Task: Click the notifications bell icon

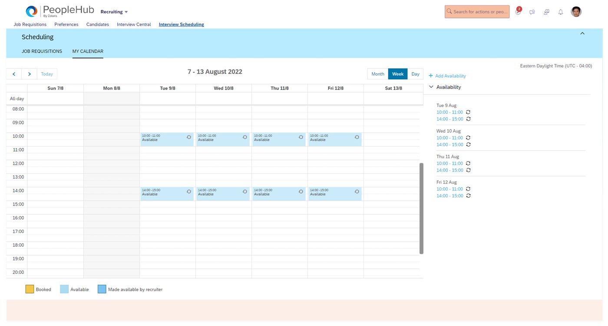Action: (x=560, y=12)
